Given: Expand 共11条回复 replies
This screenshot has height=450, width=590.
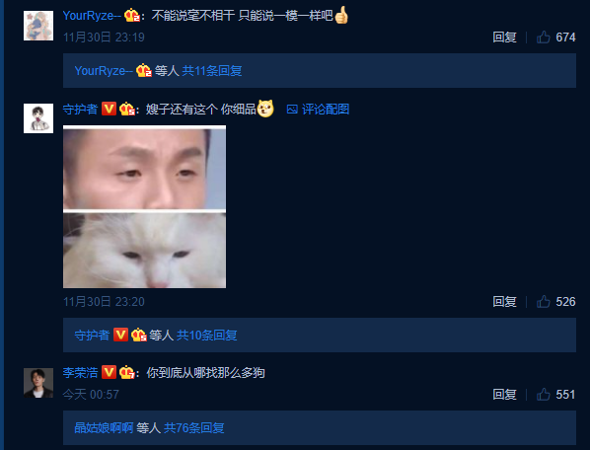Looking at the screenshot, I should (x=212, y=71).
